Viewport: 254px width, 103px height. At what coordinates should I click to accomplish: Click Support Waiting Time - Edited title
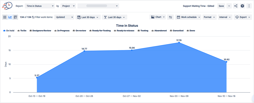click(x=198, y=6)
